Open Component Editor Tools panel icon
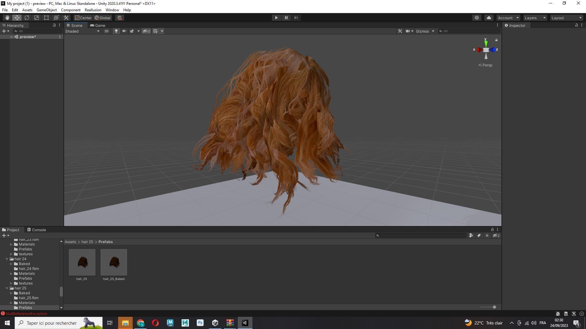 (x=400, y=31)
